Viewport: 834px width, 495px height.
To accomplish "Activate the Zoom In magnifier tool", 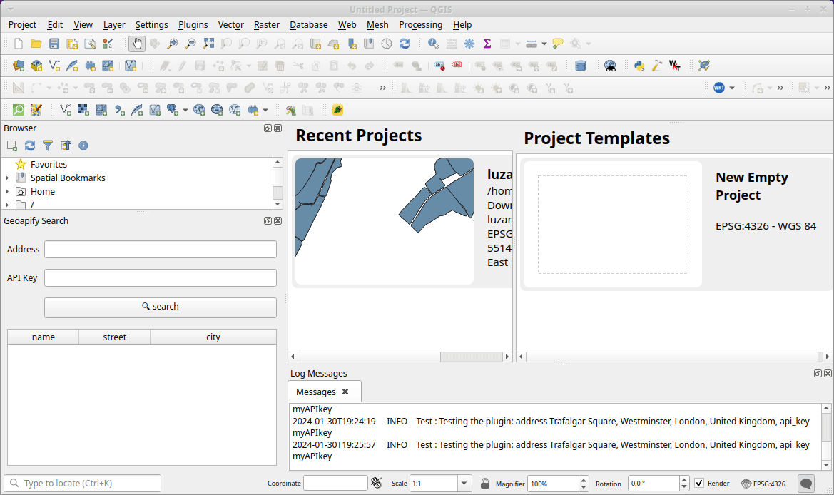I will click(x=173, y=44).
